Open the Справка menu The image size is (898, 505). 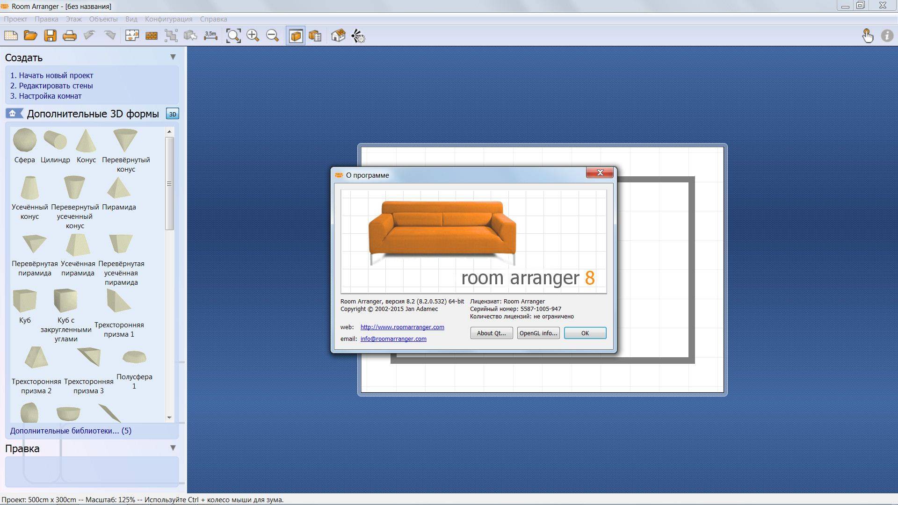(x=213, y=19)
